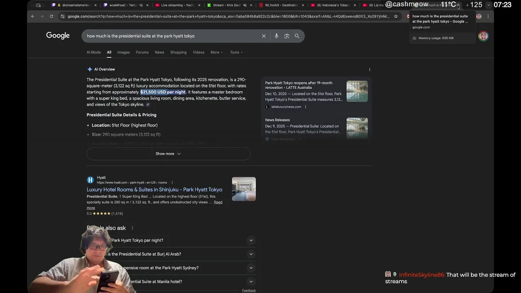
Task: Click the Hyatt favicon logo
Action: (90, 180)
